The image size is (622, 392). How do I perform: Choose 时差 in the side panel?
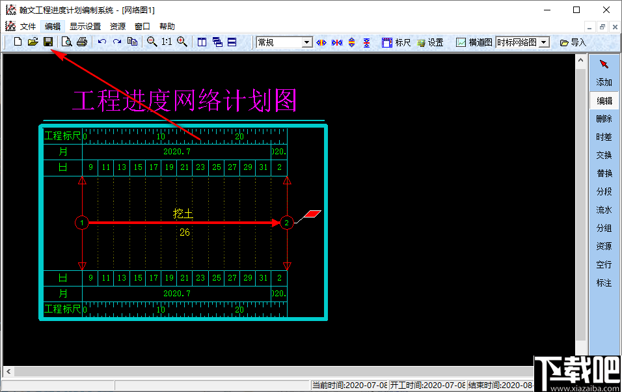click(x=604, y=137)
